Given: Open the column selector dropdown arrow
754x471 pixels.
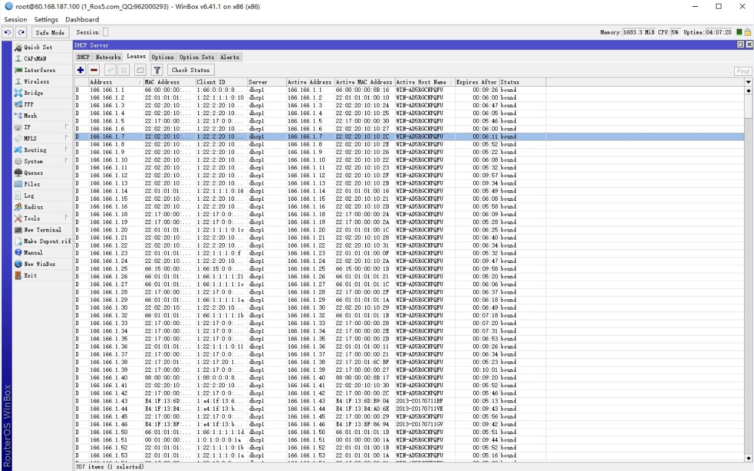Looking at the screenshot, I should [x=748, y=82].
